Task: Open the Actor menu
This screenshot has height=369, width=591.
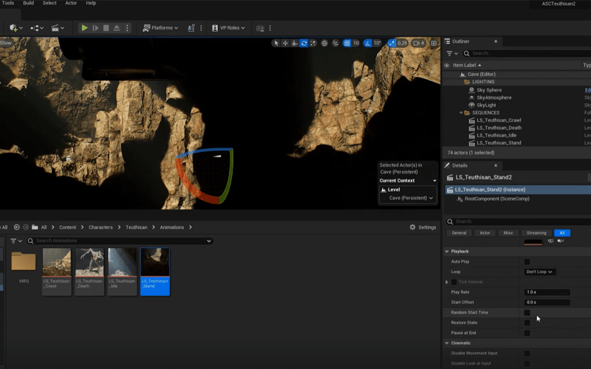Action: (x=71, y=3)
